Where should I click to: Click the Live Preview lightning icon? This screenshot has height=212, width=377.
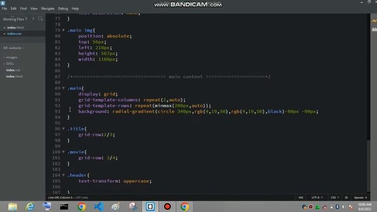pos(375,21)
